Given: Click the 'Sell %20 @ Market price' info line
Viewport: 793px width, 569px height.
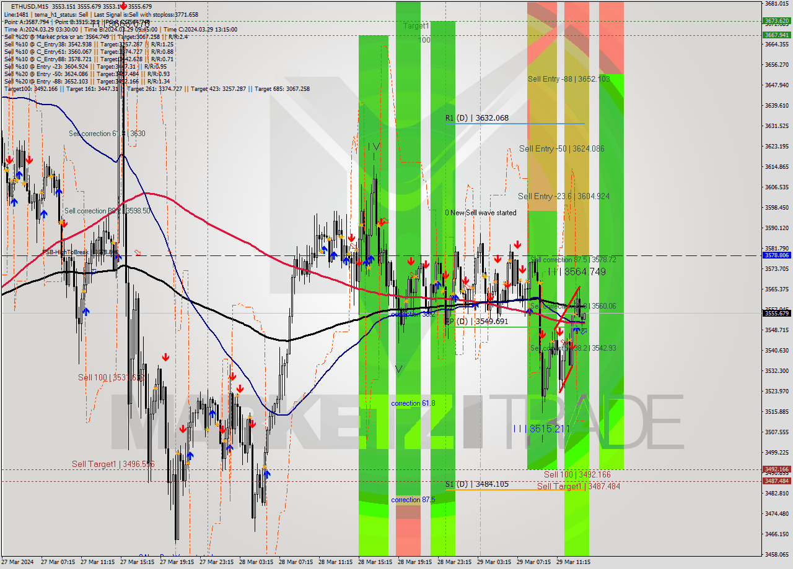Looking at the screenshot, I should coord(96,36).
